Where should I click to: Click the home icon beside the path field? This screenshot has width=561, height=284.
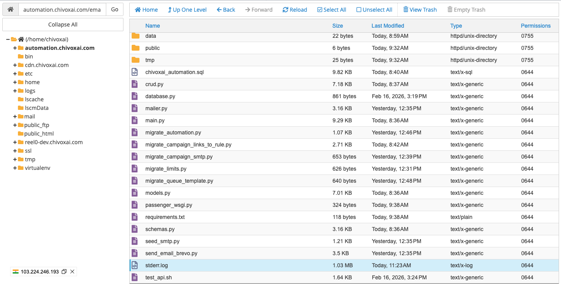(11, 9)
